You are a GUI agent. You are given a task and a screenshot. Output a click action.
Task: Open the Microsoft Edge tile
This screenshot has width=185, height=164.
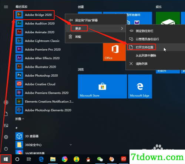[x=140, y=86]
